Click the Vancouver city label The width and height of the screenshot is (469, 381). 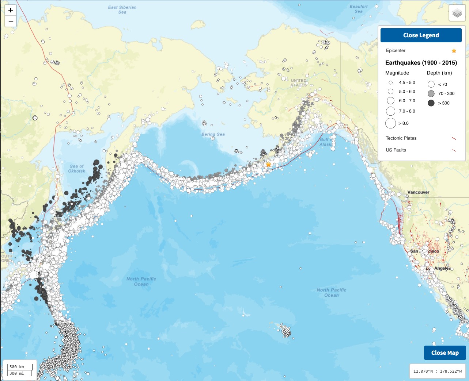pos(418,192)
